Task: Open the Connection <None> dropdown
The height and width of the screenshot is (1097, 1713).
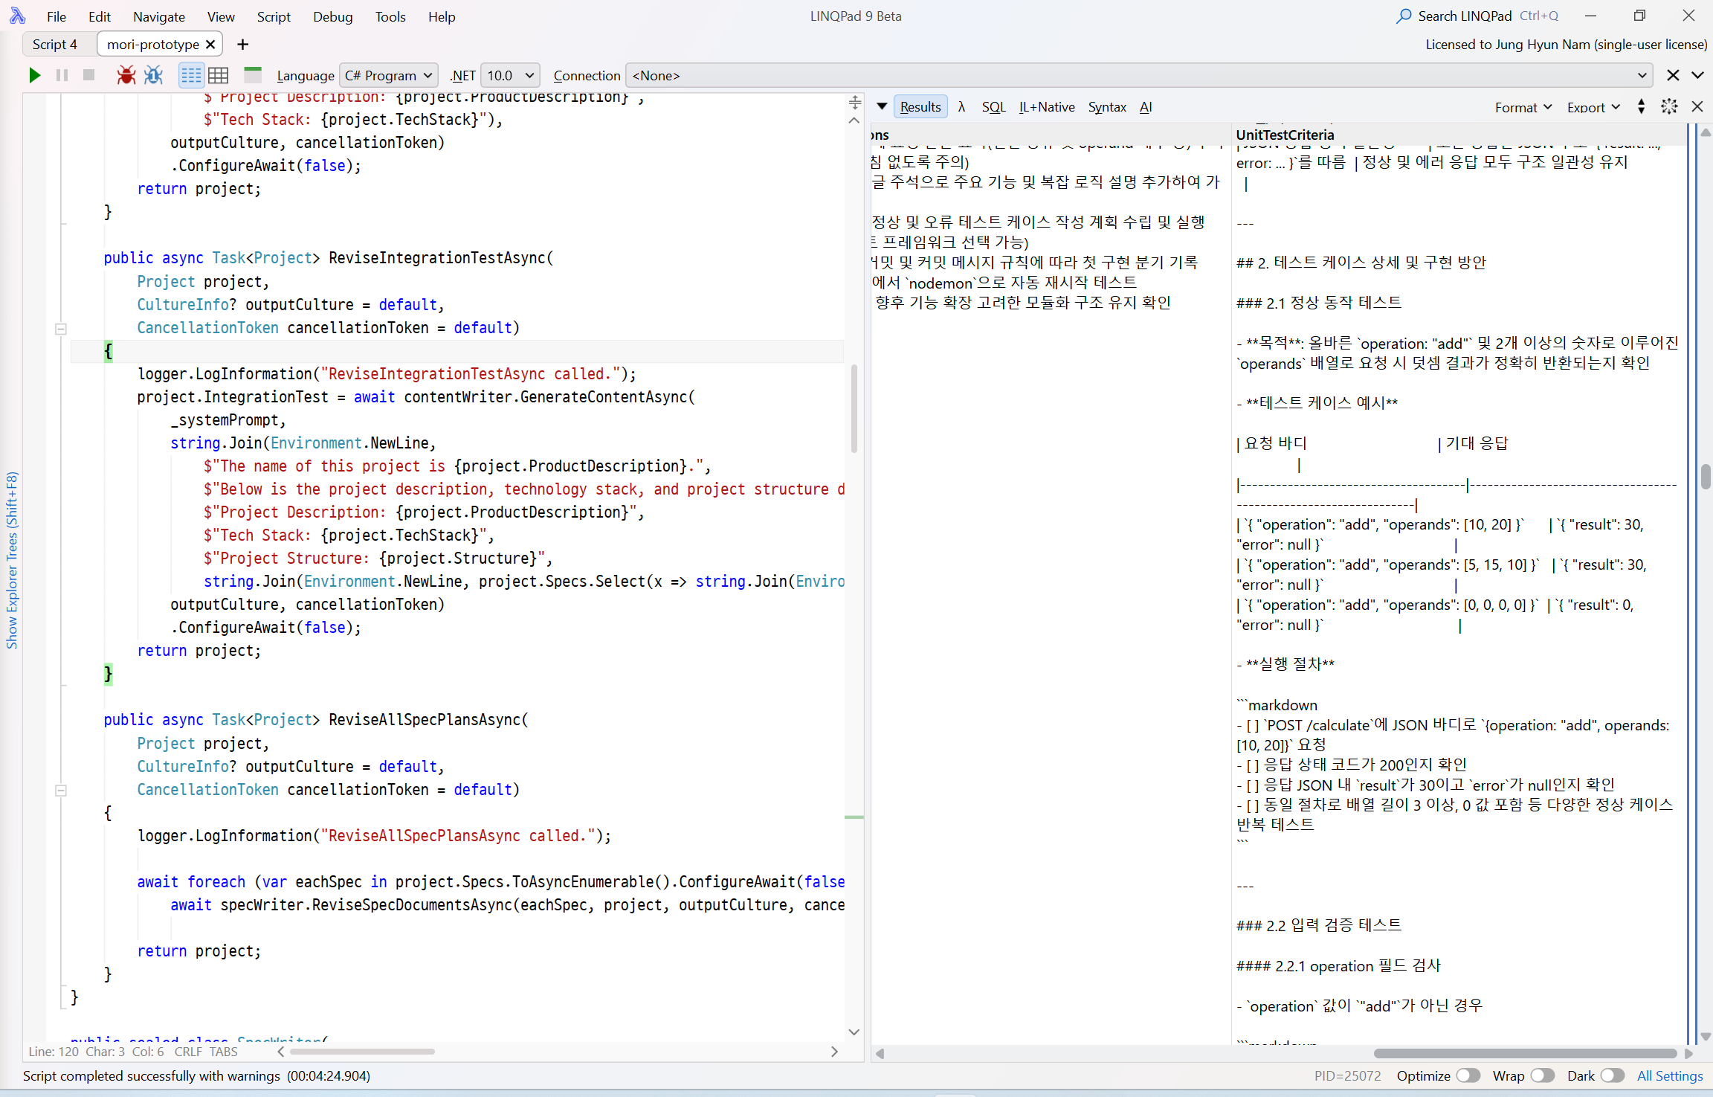Action: coord(1139,75)
